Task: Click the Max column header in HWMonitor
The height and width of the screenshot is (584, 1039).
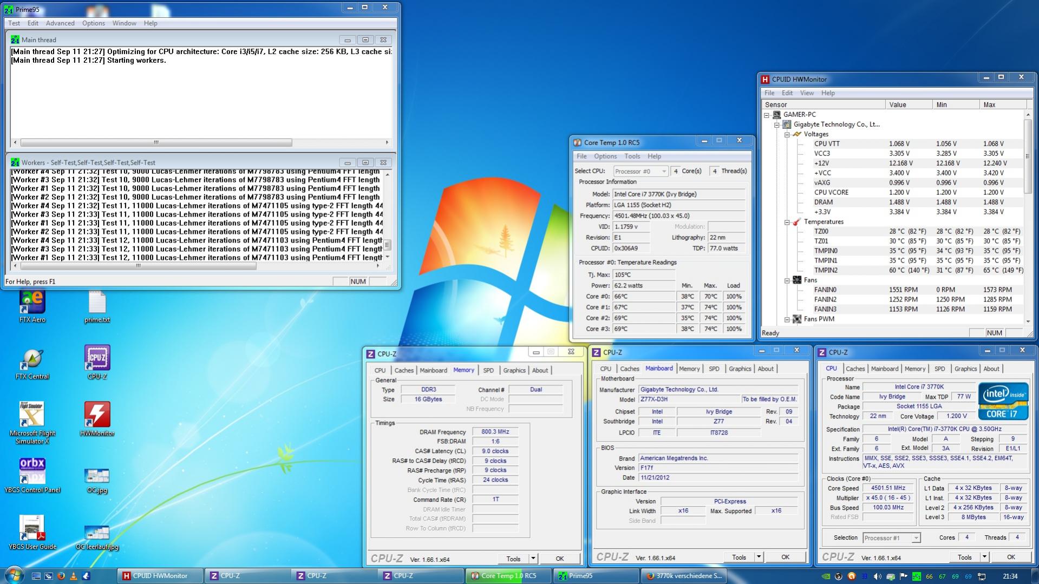Action: [1003, 105]
